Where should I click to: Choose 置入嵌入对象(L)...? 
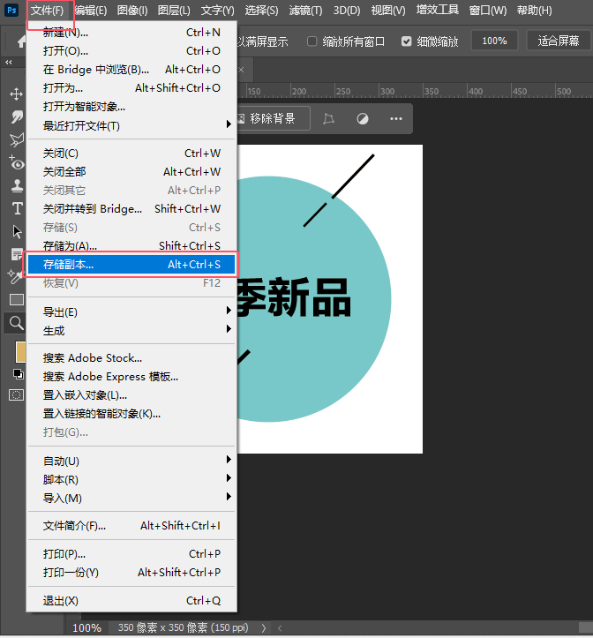click(x=131, y=395)
